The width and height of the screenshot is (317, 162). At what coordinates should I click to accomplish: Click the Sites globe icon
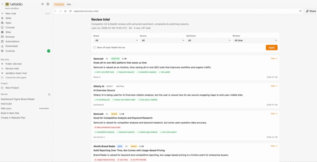pyautogui.click(x=2, y=32)
